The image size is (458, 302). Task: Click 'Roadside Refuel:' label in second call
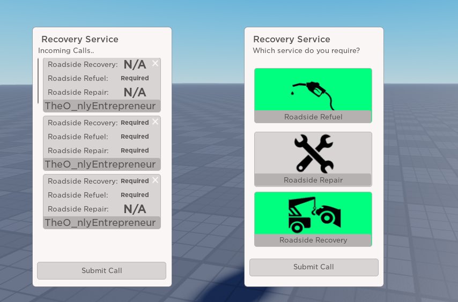click(x=78, y=137)
